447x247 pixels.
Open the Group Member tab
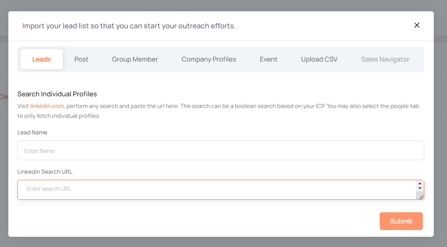point(135,59)
